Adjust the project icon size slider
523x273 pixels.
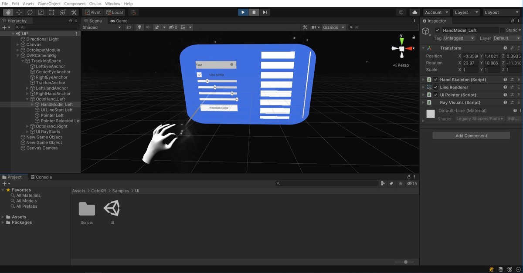pos(406,262)
